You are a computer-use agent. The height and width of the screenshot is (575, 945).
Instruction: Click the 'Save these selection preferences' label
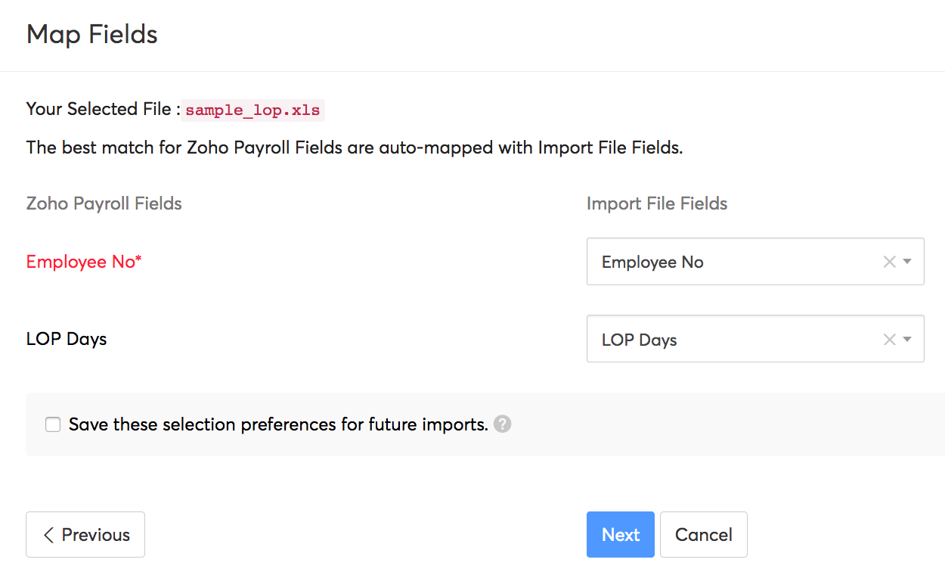[x=278, y=424]
